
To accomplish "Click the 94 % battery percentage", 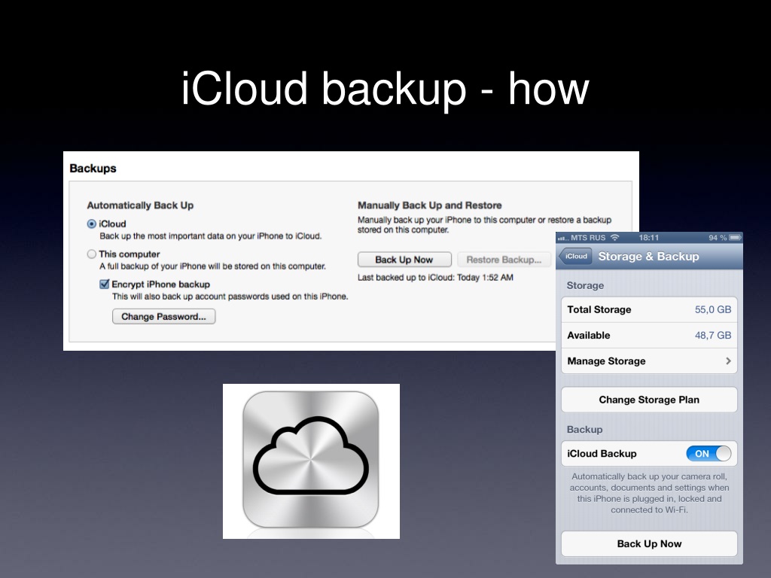I will pos(718,237).
